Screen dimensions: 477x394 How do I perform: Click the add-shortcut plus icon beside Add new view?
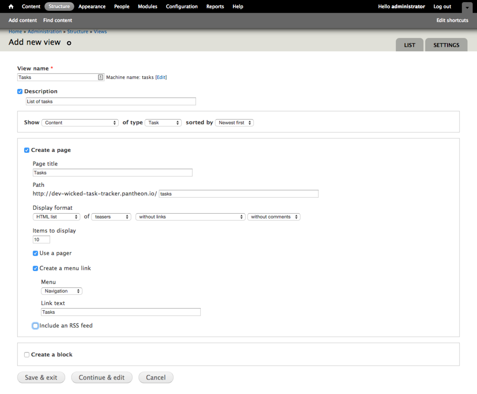(x=69, y=43)
